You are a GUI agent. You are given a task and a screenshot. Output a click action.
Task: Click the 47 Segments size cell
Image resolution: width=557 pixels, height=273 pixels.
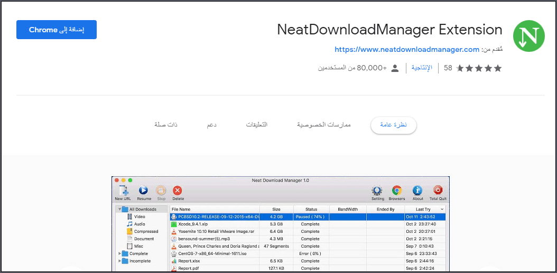coord(276,246)
